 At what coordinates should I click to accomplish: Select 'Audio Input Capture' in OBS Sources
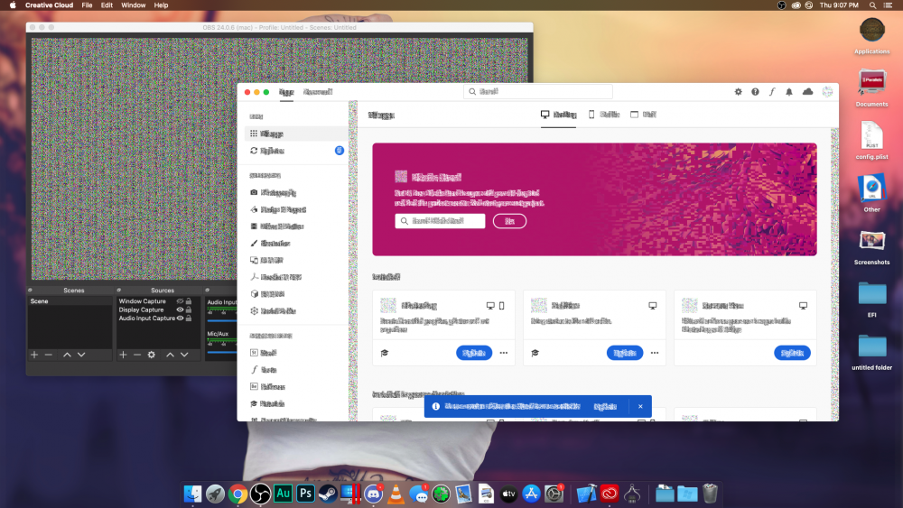pos(147,319)
